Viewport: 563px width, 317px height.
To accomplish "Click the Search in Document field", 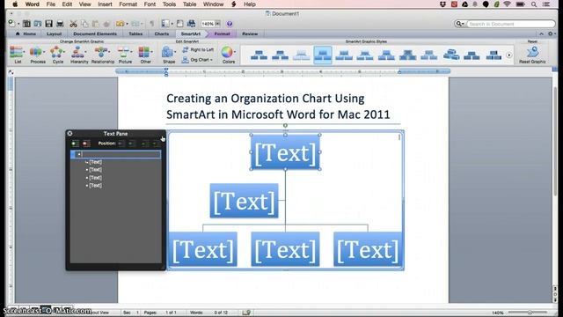I will point(511,24).
